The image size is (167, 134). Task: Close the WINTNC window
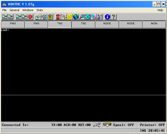(x=163, y=4)
